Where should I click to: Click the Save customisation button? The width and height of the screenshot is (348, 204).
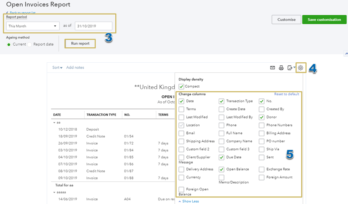click(x=324, y=19)
